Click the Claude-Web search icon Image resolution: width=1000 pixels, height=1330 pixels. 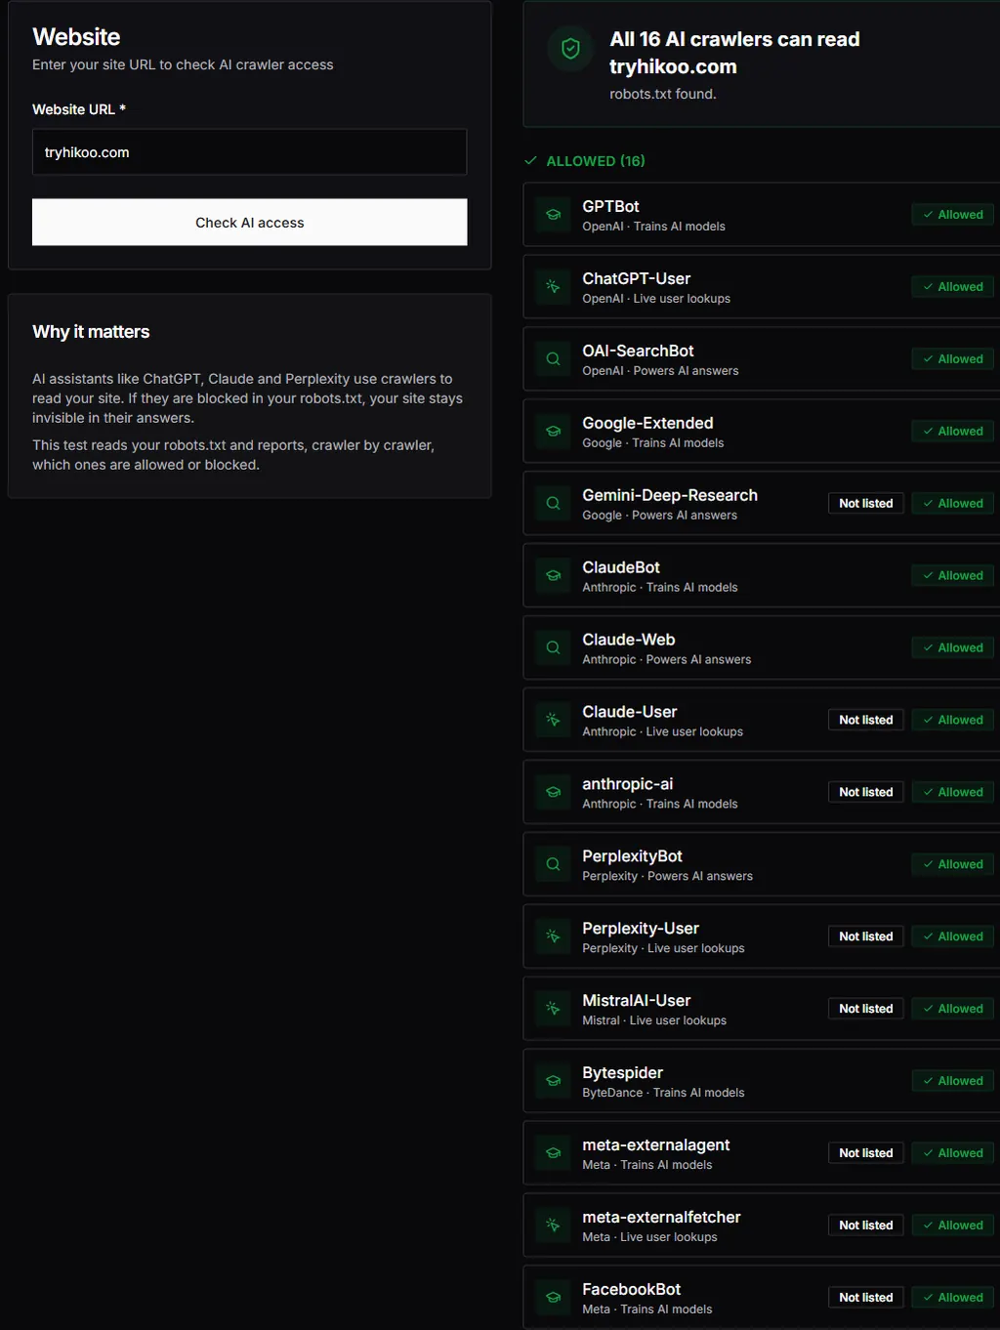click(553, 648)
